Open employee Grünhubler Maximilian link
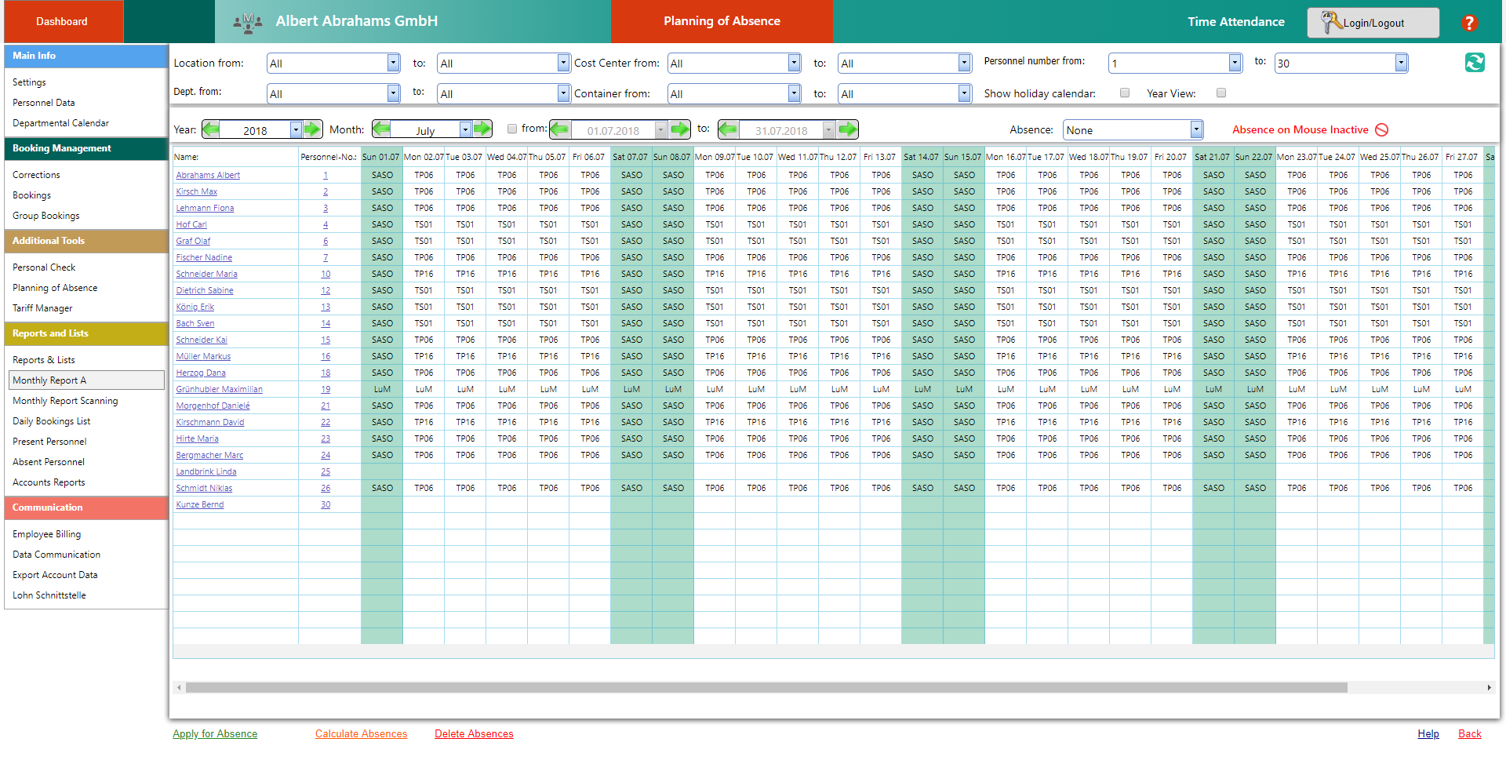The width and height of the screenshot is (1506, 764). (219, 390)
